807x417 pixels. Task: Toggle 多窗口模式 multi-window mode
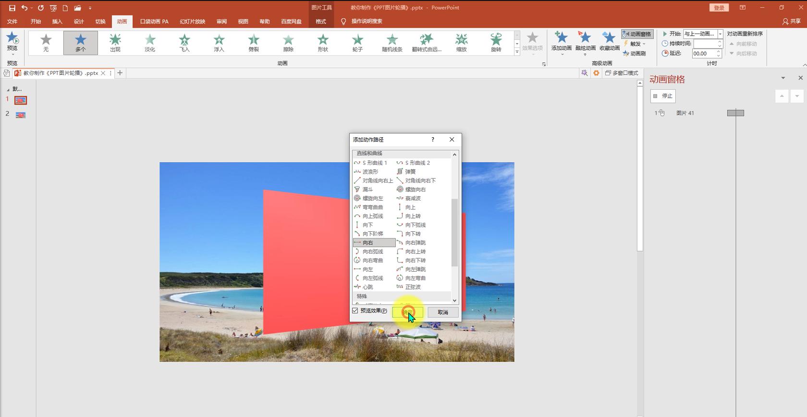pos(622,73)
